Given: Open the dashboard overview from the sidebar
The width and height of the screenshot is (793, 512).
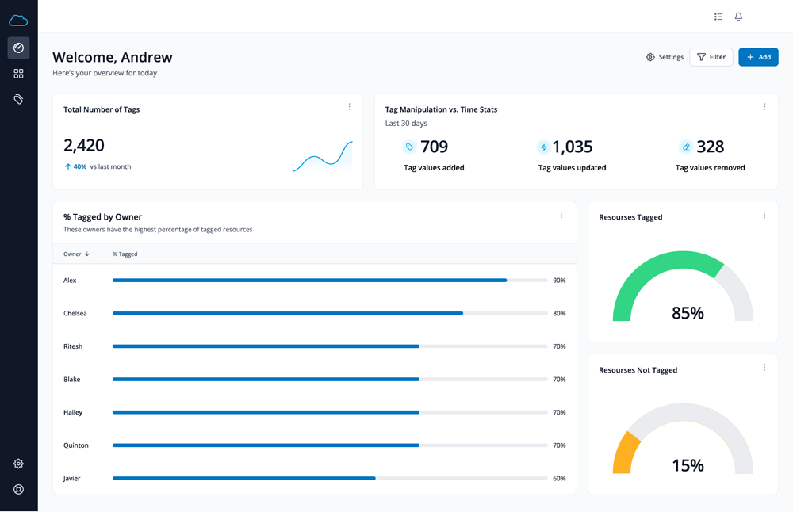Looking at the screenshot, I should click(x=18, y=48).
